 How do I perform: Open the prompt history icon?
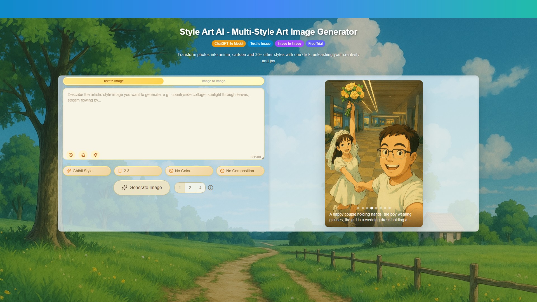click(x=71, y=155)
